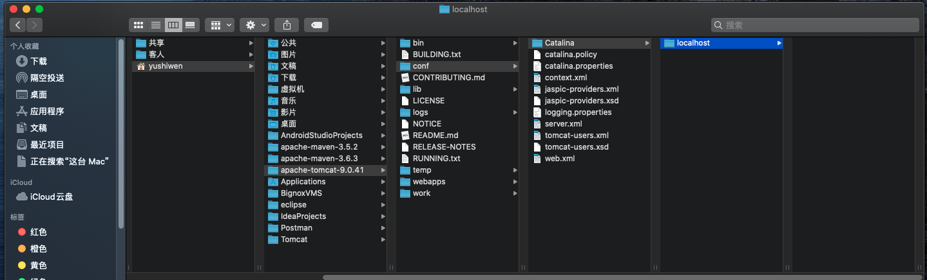Open the 虚拟机 folder
This screenshot has height=280, width=927.
click(x=325, y=89)
